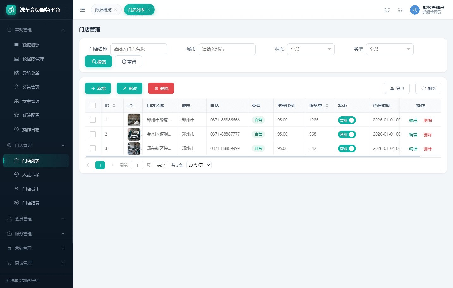The height and width of the screenshot is (288, 453).
Task: Check the row checkbox for store ID 2
Action: [93, 134]
